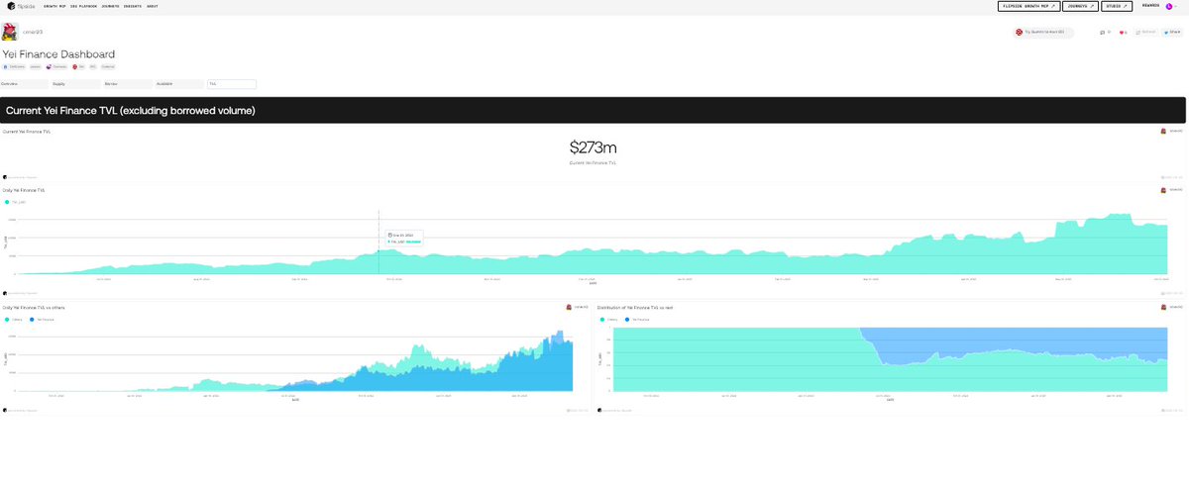Toggle Yei Finance legend in Distribution chart
1189x486 pixels.
[x=637, y=320]
